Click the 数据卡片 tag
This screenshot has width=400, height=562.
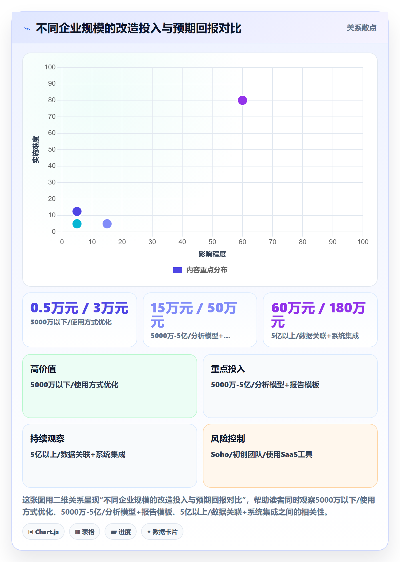click(162, 532)
